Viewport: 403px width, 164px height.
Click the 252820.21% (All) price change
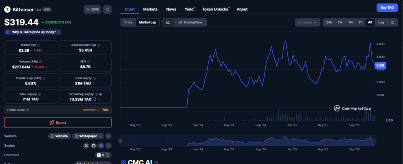pyautogui.click(x=57, y=22)
